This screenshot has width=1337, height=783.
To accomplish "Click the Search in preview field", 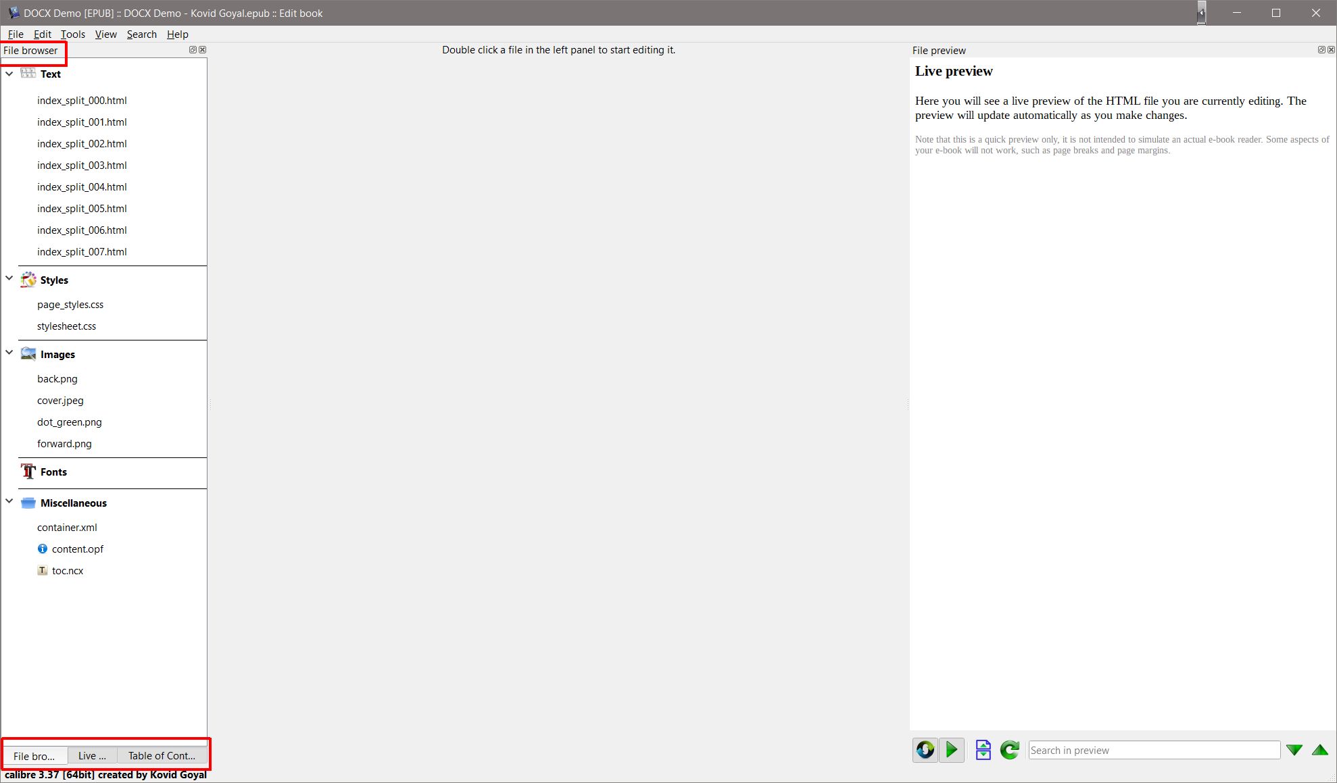I will [x=1153, y=750].
